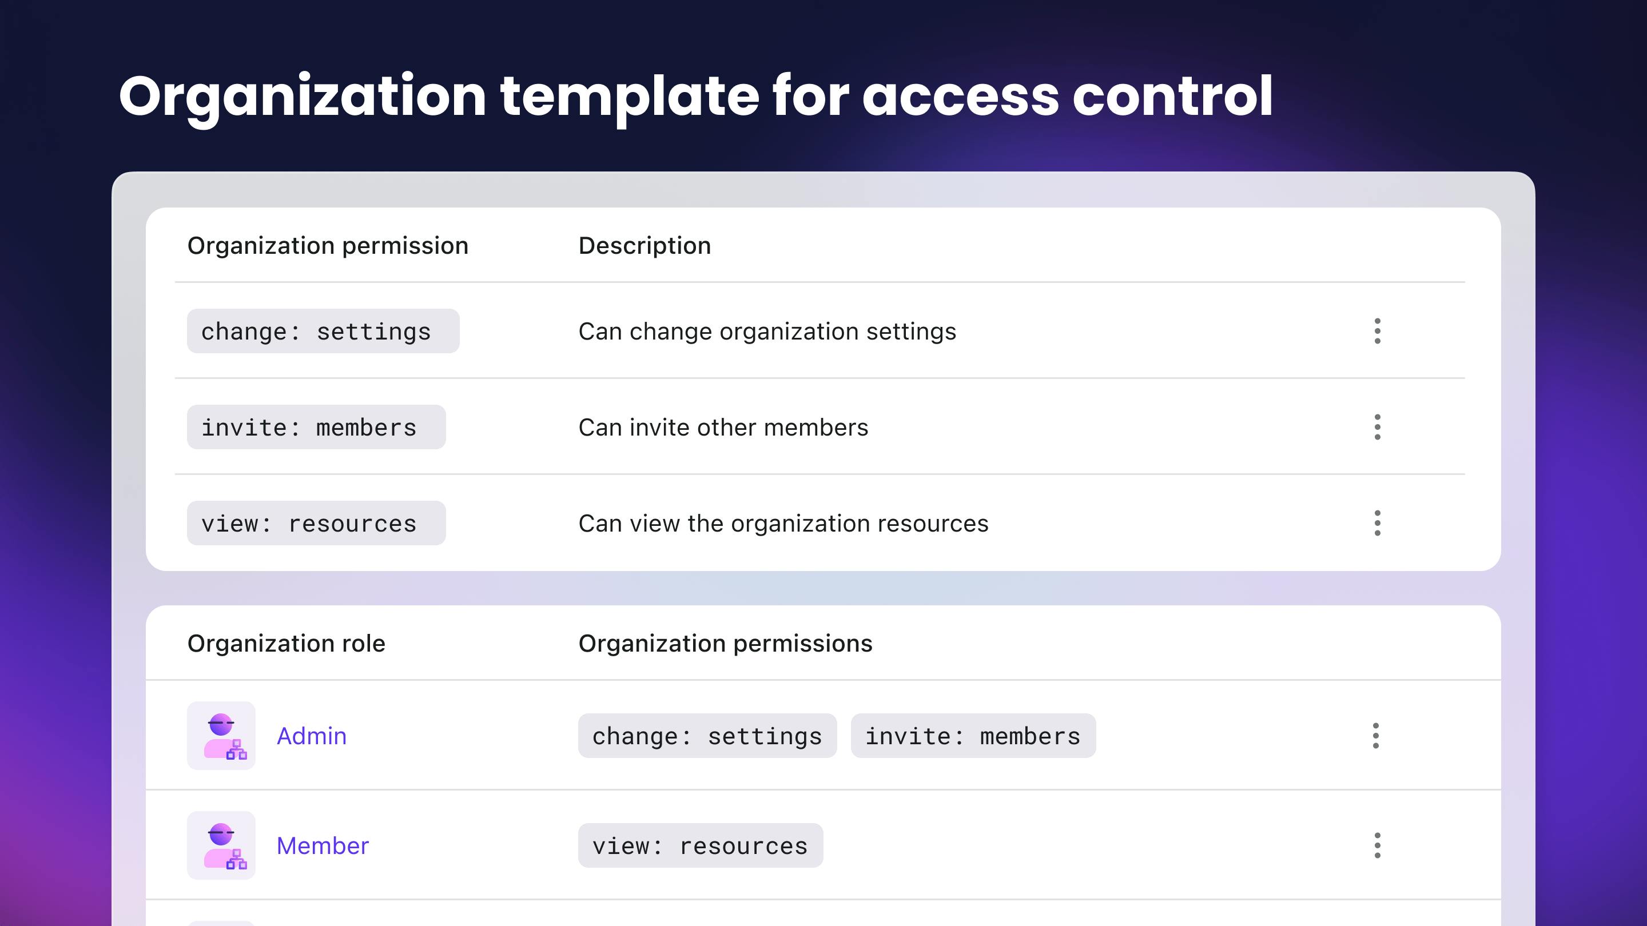Open more options for view: resources permission
The width and height of the screenshot is (1647, 926).
[1377, 523]
